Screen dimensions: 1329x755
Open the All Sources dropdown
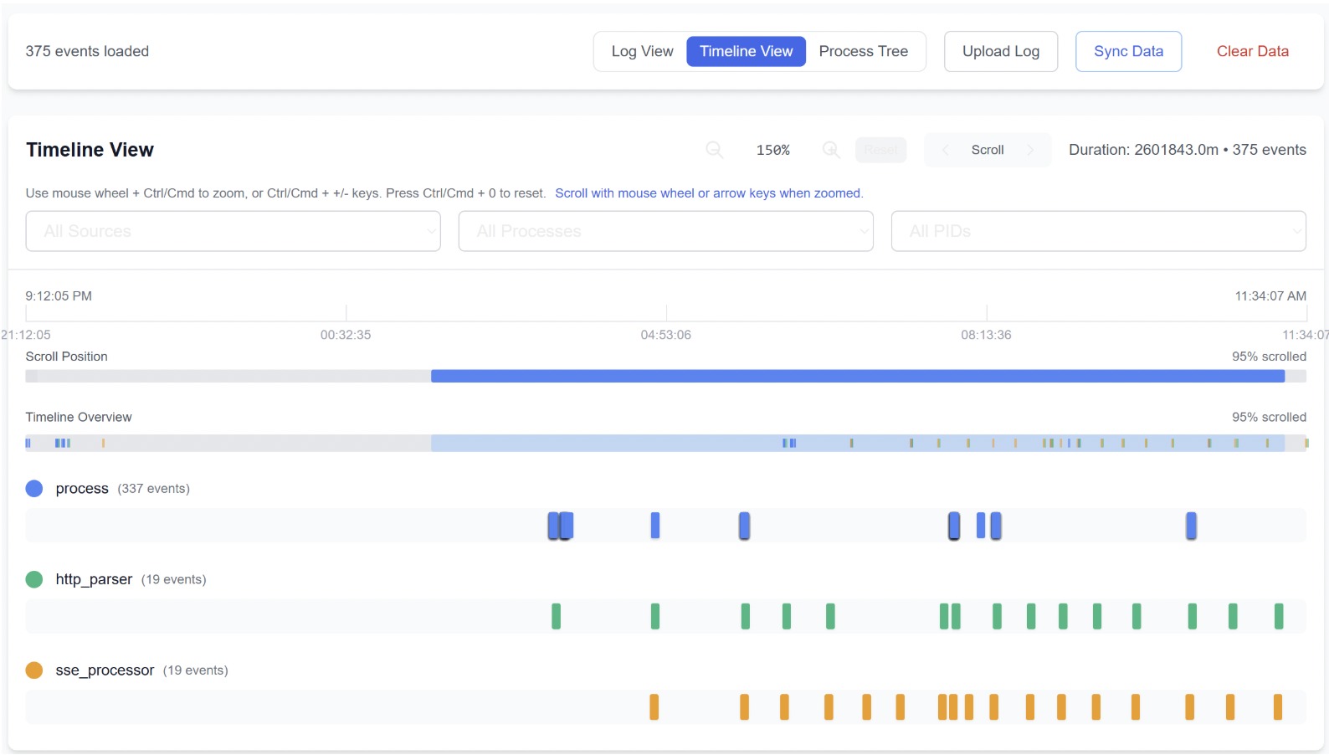pyautogui.click(x=233, y=231)
